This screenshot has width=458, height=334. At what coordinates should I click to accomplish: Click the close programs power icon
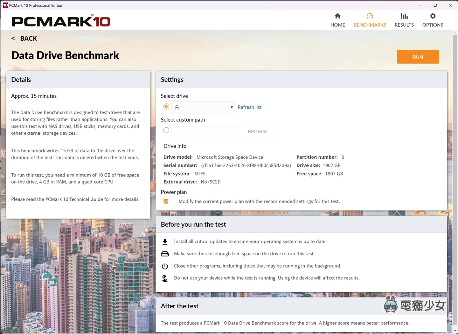pyautogui.click(x=165, y=266)
